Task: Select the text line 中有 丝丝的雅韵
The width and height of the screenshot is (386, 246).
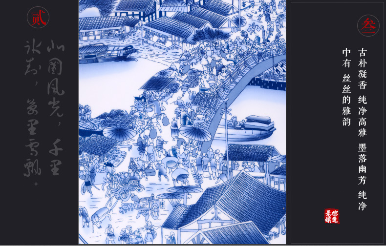Action: tap(346, 87)
